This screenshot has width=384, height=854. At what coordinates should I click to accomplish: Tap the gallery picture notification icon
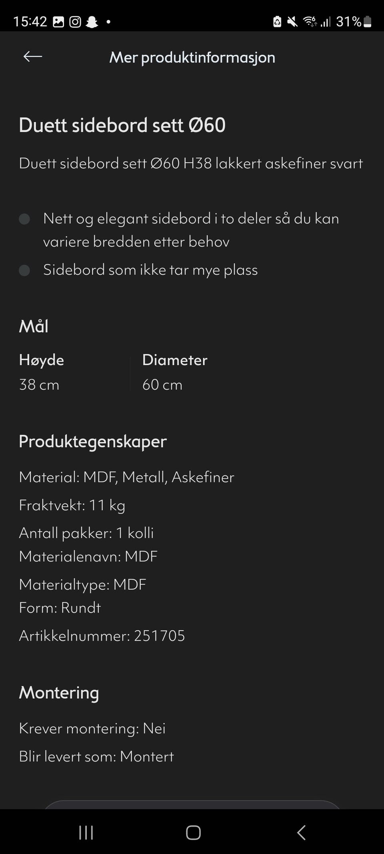pyautogui.click(x=58, y=22)
